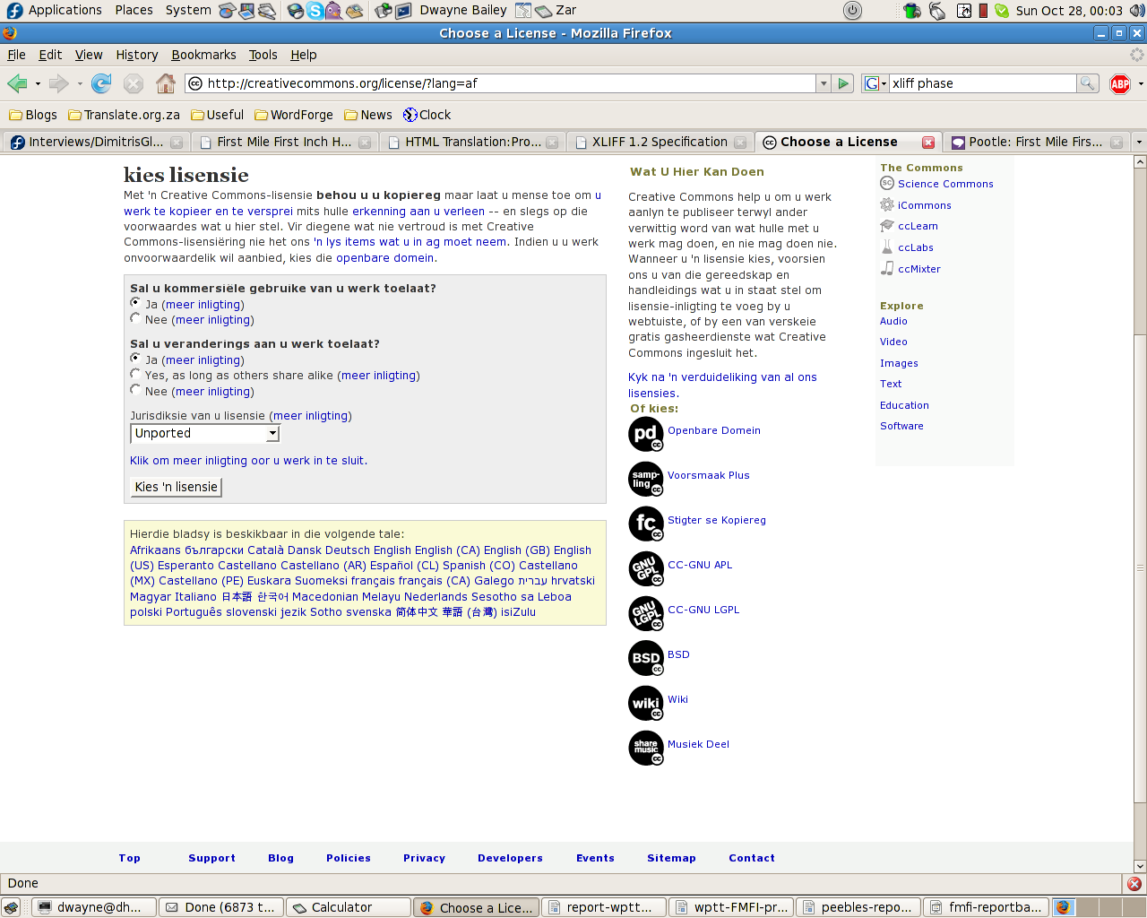The width and height of the screenshot is (1147, 918).
Task: Open the Home page icon
Action: 166,83
